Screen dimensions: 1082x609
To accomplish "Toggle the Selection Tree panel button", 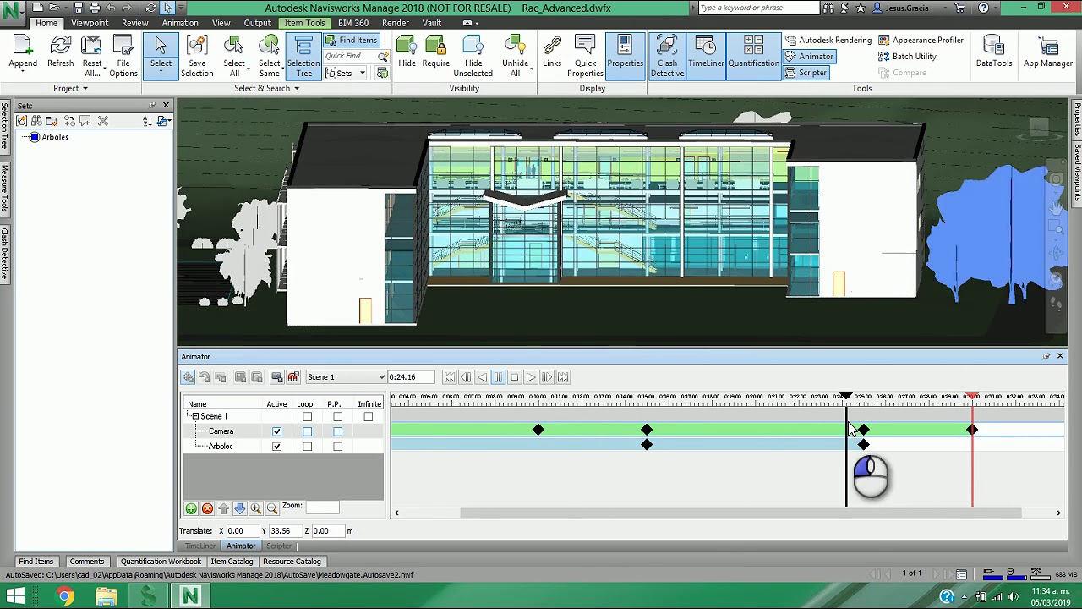I will pos(303,57).
